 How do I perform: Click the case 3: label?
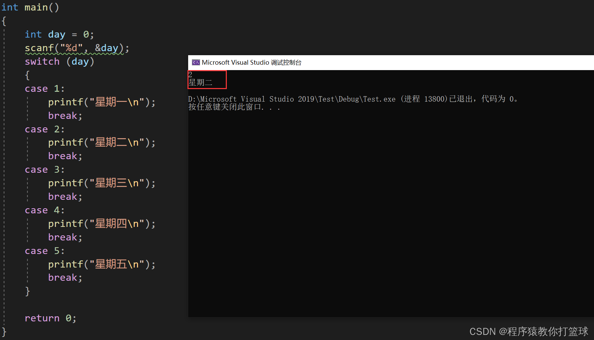coord(44,169)
